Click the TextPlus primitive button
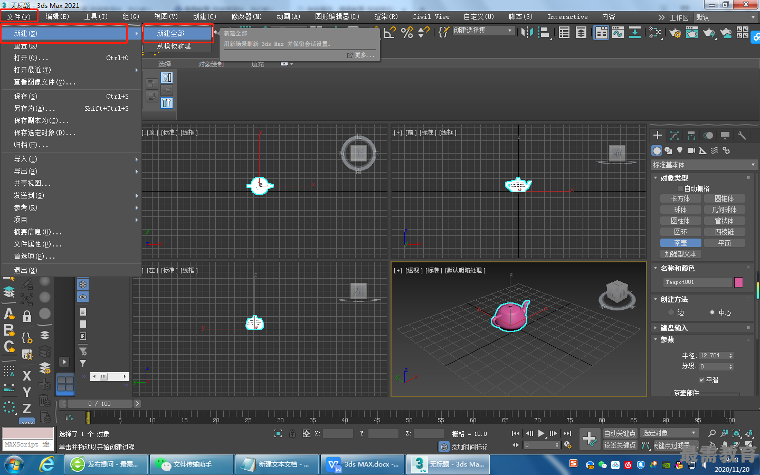The image size is (760, 475). pos(680,254)
